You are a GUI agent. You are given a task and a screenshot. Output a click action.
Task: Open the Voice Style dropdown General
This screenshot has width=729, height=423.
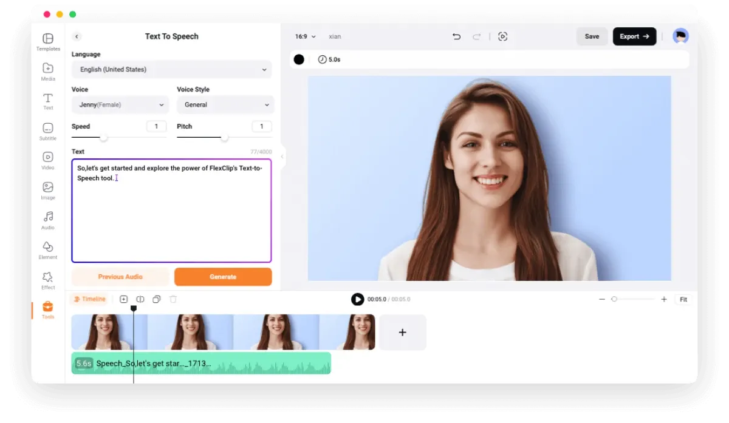[225, 105]
